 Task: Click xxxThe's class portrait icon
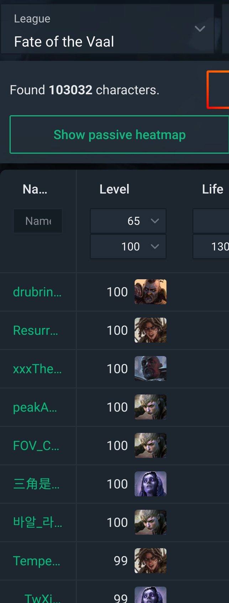pyautogui.click(x=150, y=369)
